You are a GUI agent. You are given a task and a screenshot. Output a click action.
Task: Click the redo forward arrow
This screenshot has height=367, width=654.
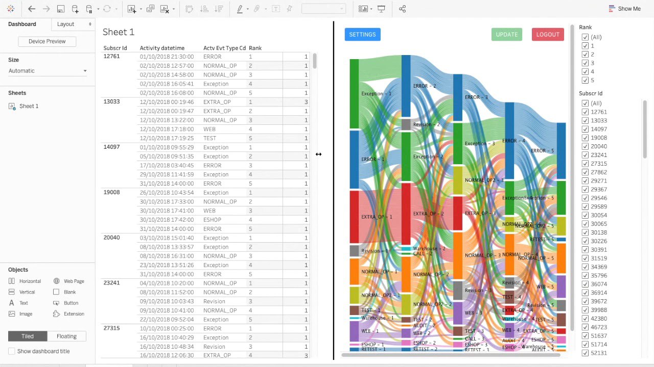tap(46, 9)
